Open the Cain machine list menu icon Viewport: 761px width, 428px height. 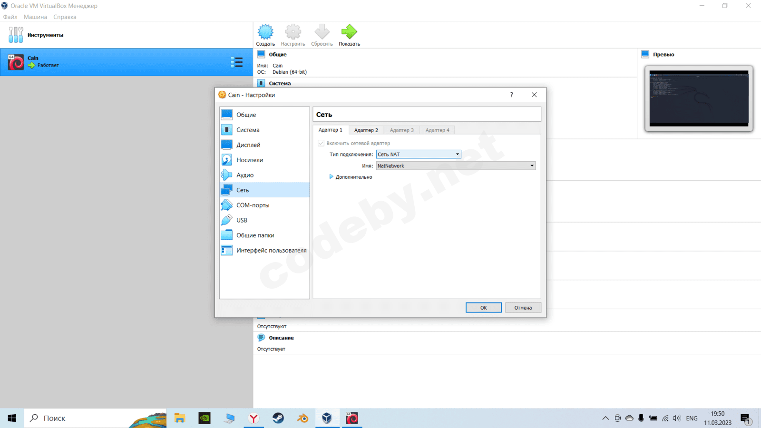click(236, 62)
